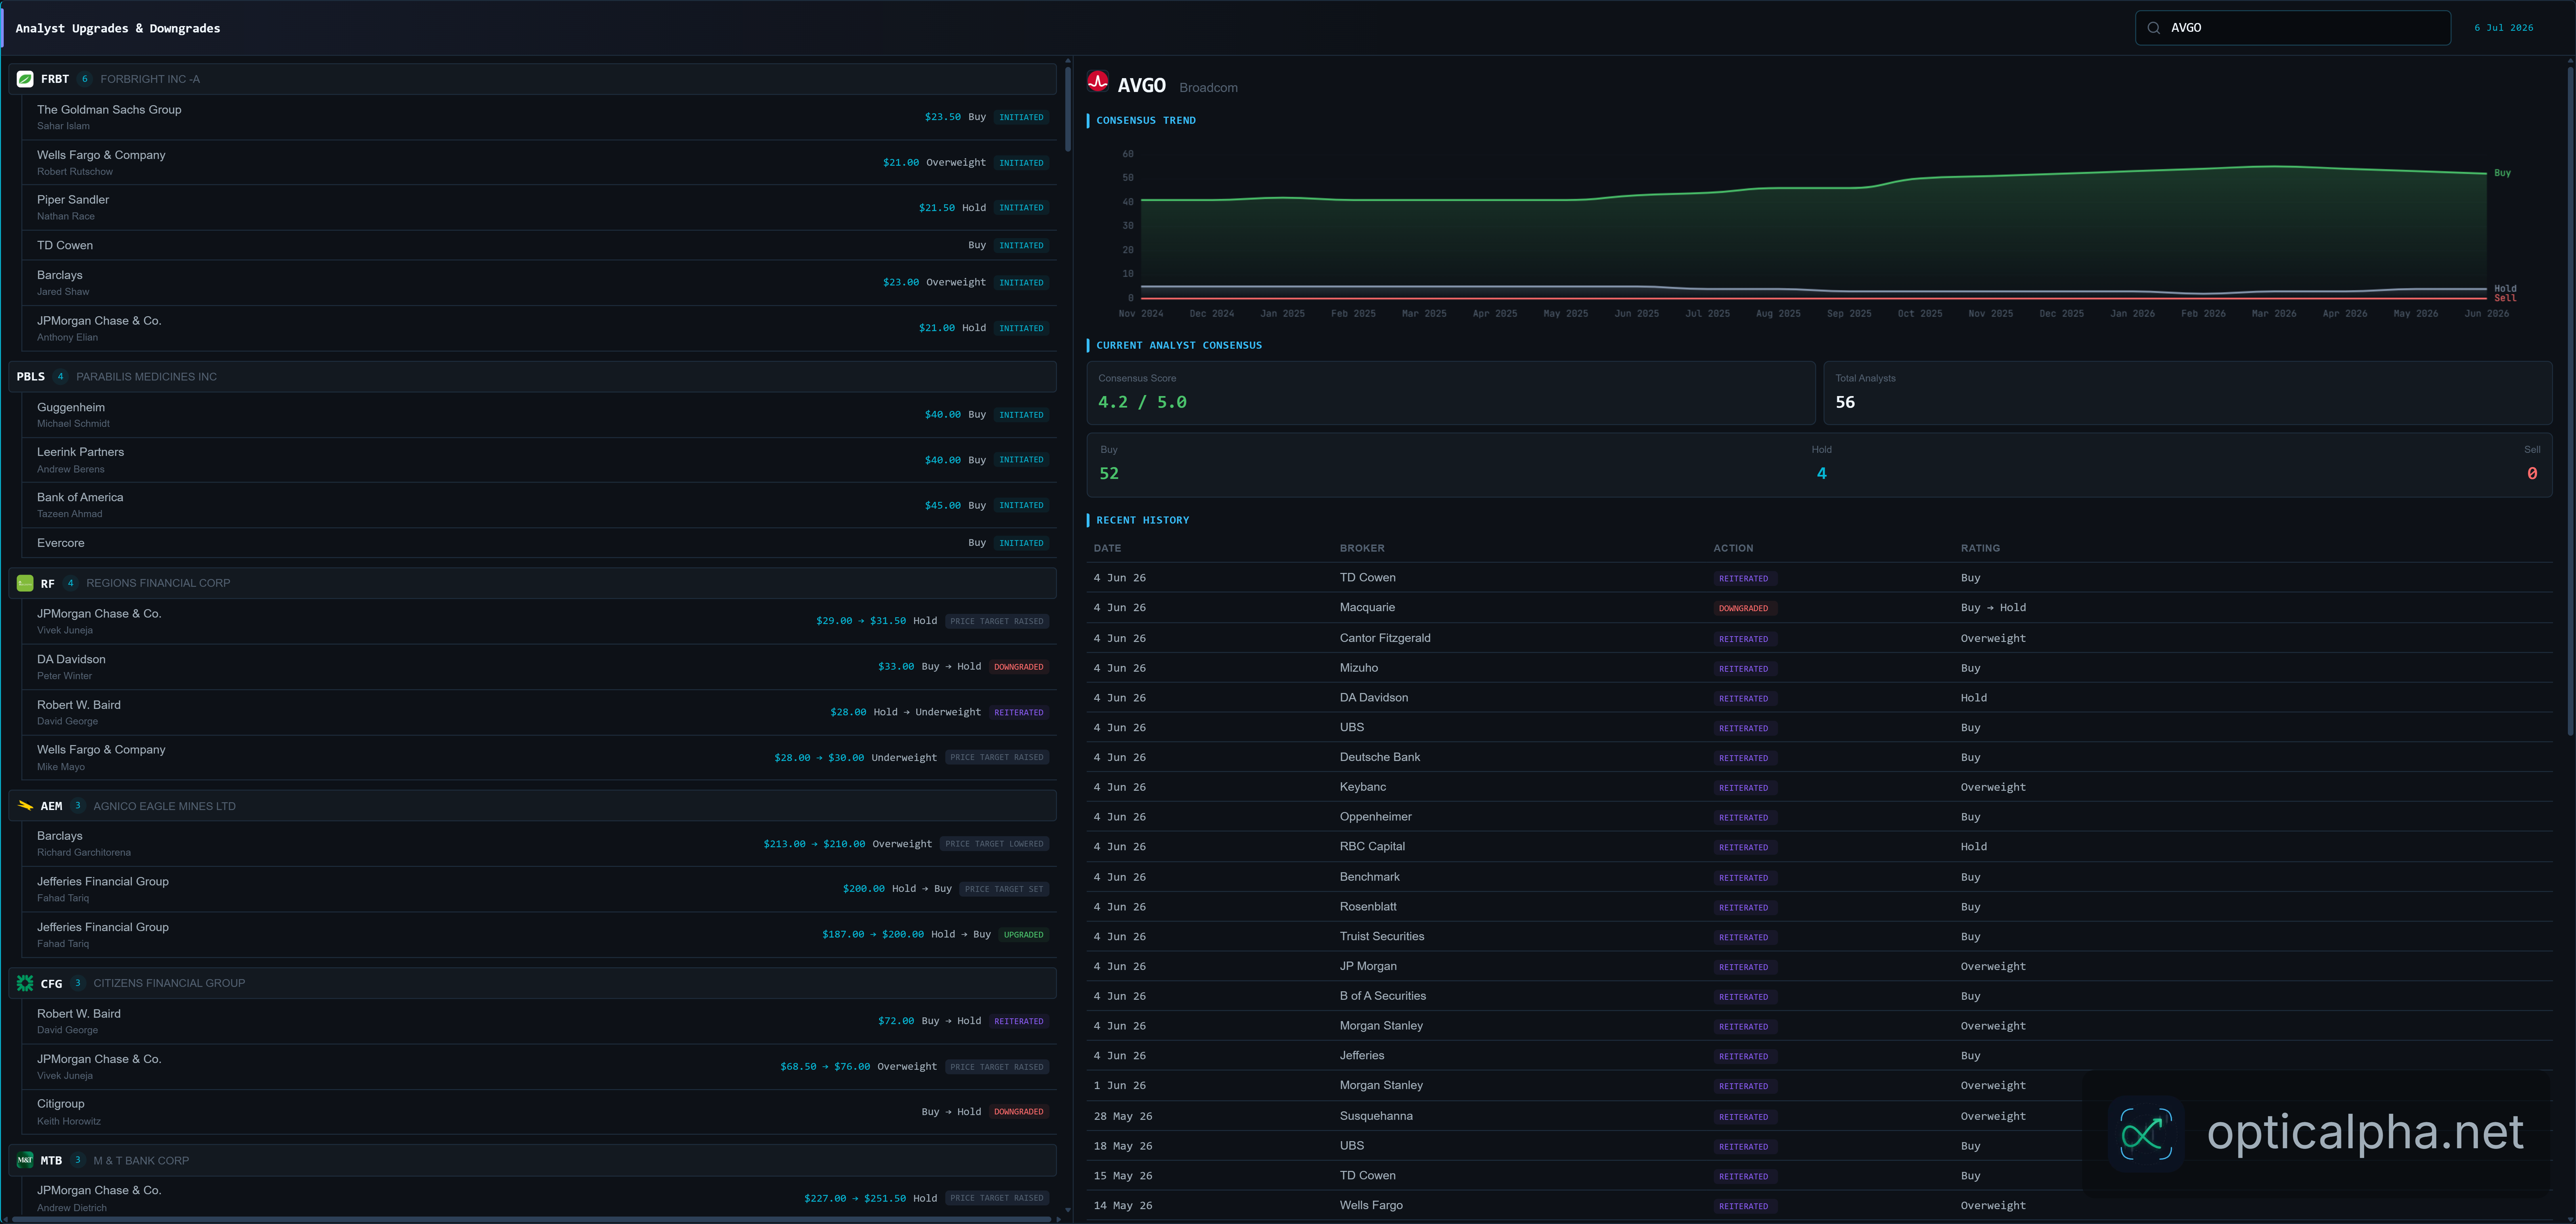Screen dimensions: 2576x1224
Task: Select the Evercore Buy initiated row
Action: pos(539,543)
